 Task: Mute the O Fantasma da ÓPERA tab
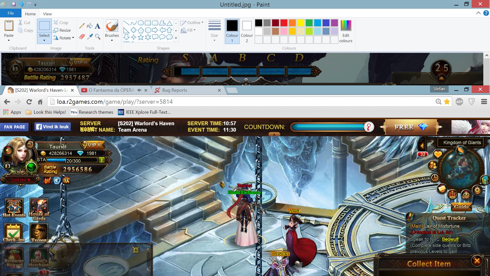click(x=139, y=90)
